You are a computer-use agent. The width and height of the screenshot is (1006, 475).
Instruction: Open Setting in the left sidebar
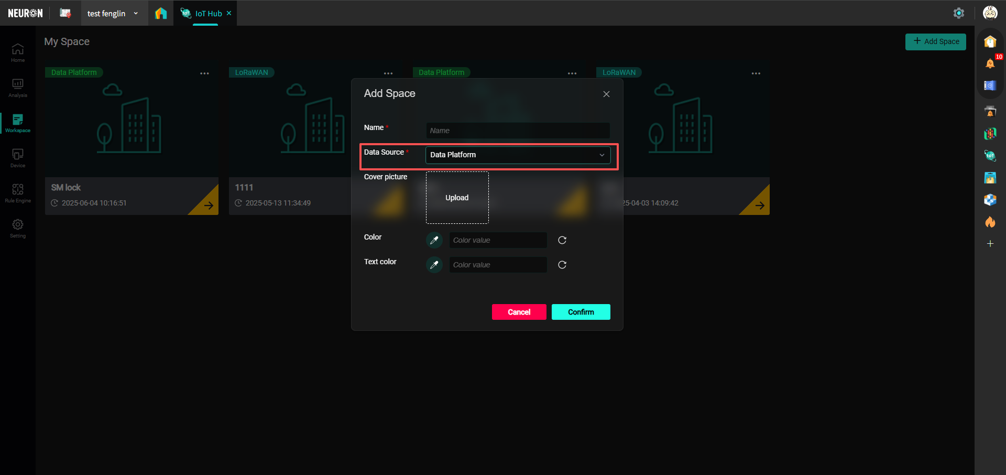click(18, 228)
